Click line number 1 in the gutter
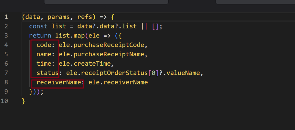295x130 pixels. [x=6, y=17]
